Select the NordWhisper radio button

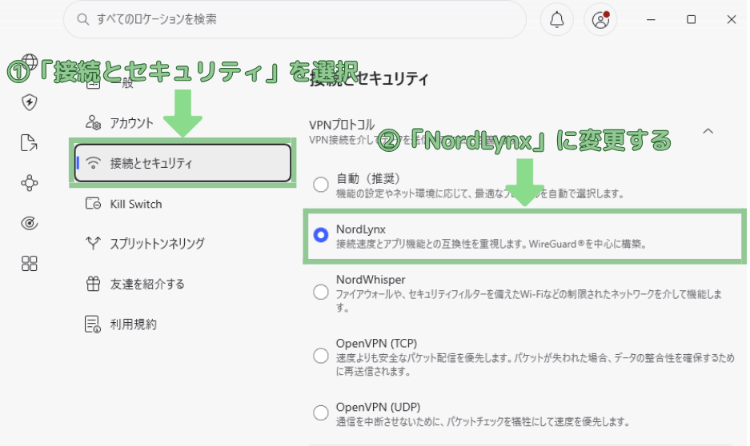point(320,293)
